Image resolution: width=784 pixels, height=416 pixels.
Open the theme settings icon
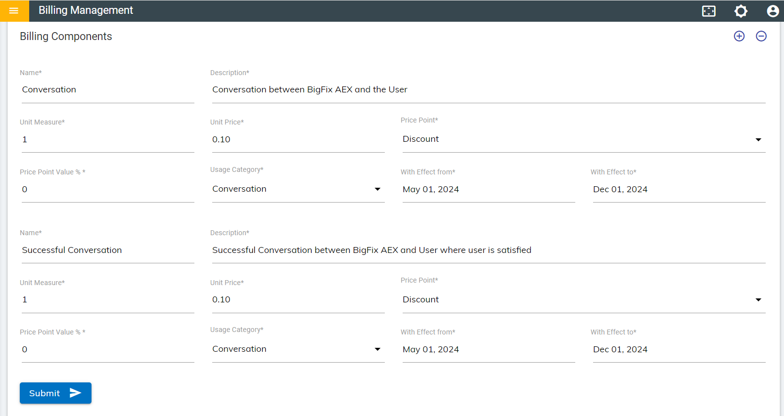point(740,11)
